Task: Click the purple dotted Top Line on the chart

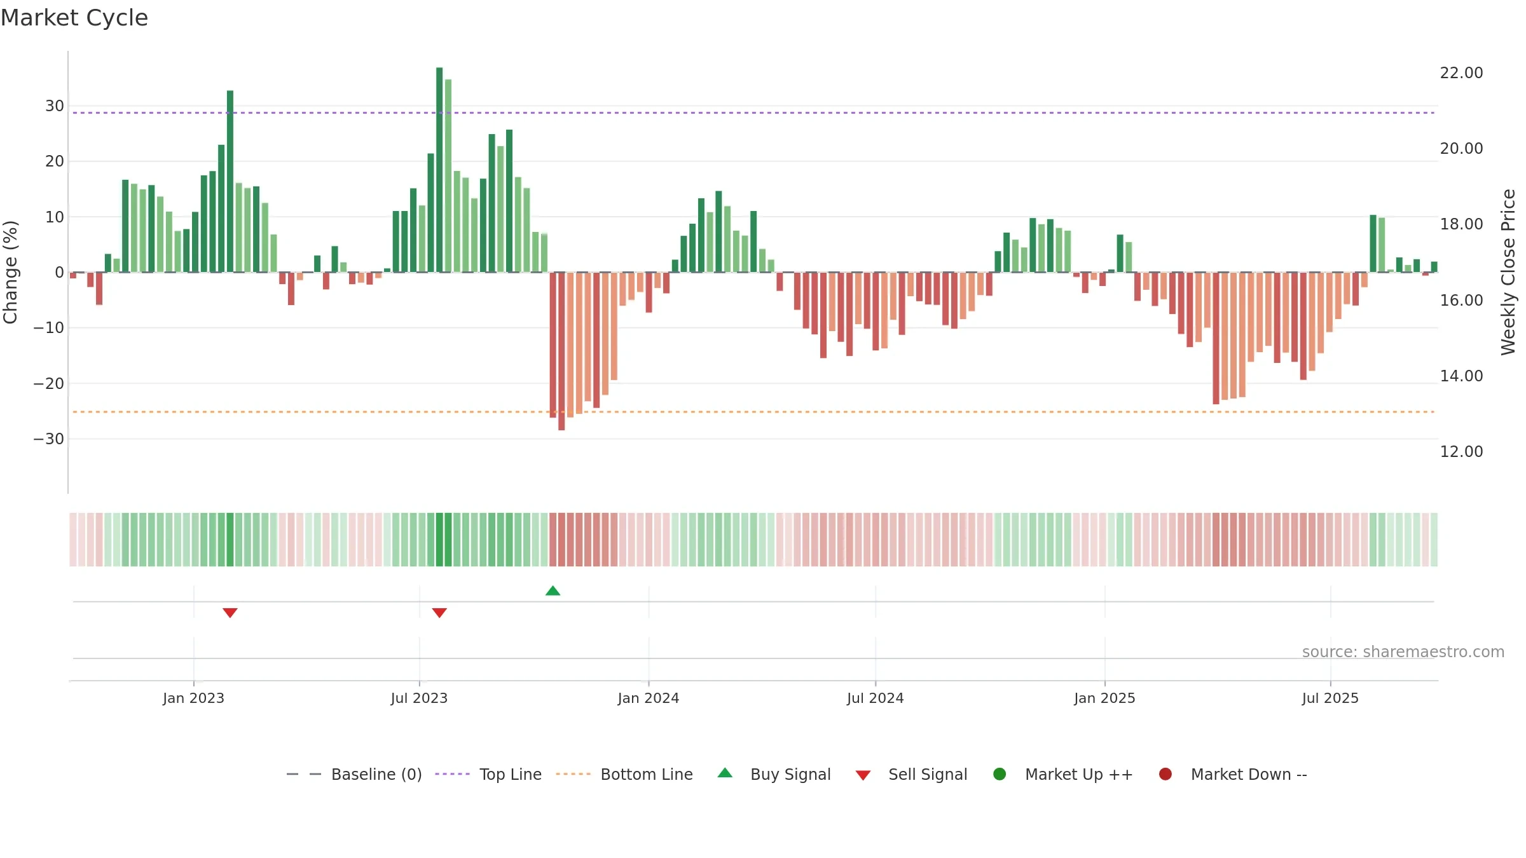Action: pyautogui.click(x=753, y=112)
